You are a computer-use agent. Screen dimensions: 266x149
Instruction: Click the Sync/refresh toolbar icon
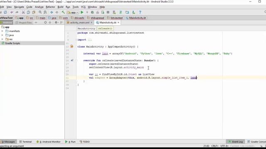click(x=5, y=12)
